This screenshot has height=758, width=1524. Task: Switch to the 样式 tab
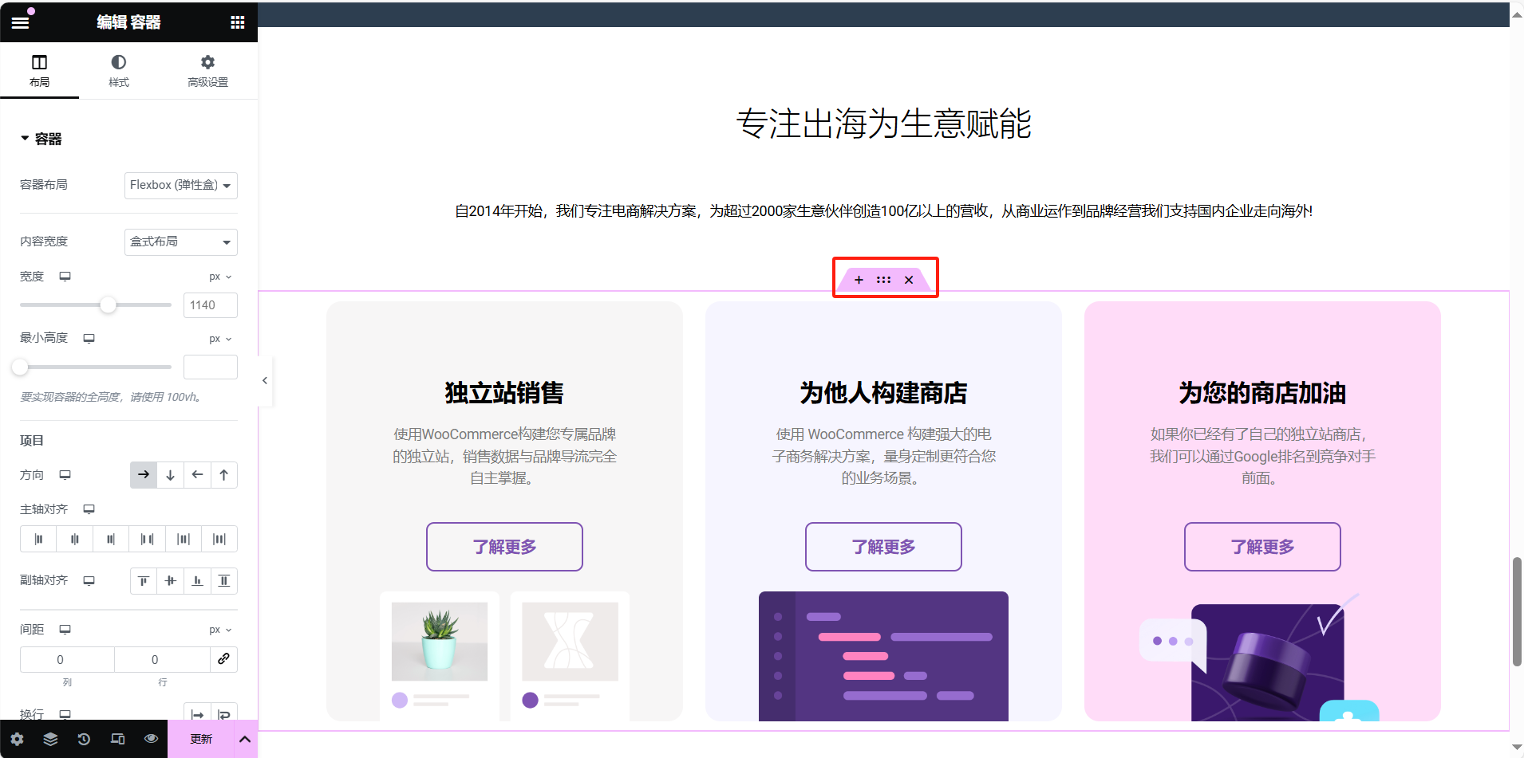click(118, 70)
